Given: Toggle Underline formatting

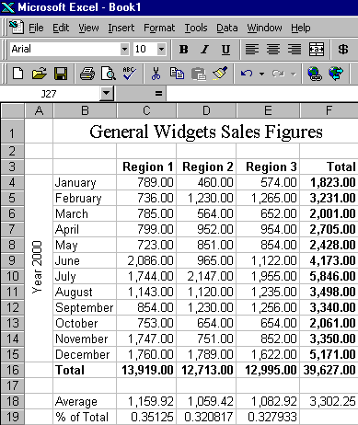Looking at the screenshot, I should click(225, 50).
